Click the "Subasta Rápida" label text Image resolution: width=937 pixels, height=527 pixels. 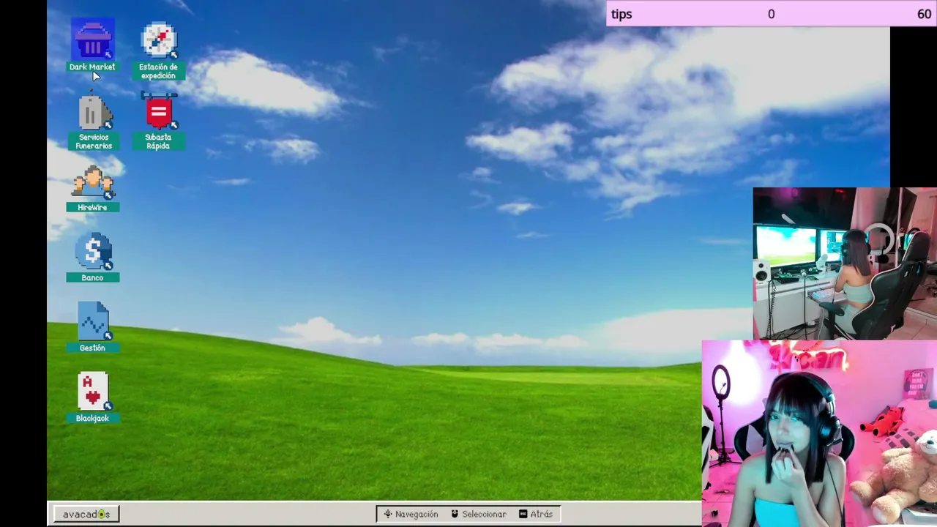click(x=158, y=141)
